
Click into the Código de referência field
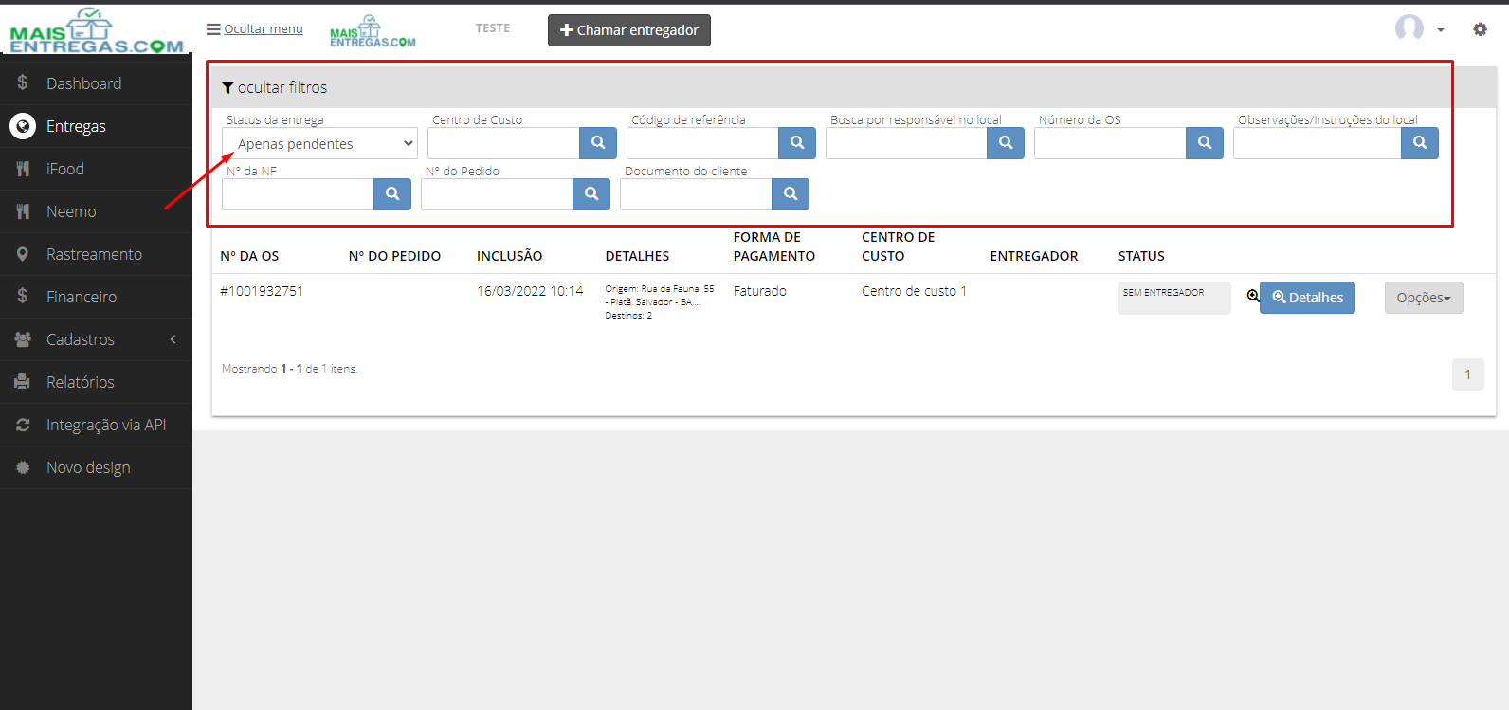click(702, 143)
